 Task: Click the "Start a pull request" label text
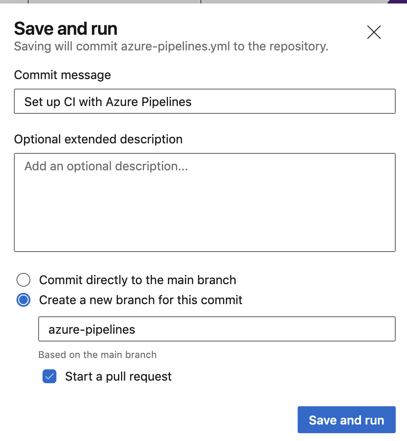click(118, 376)
